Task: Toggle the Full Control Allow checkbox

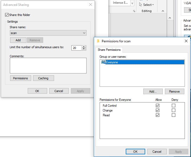Action: coord(158,106)
